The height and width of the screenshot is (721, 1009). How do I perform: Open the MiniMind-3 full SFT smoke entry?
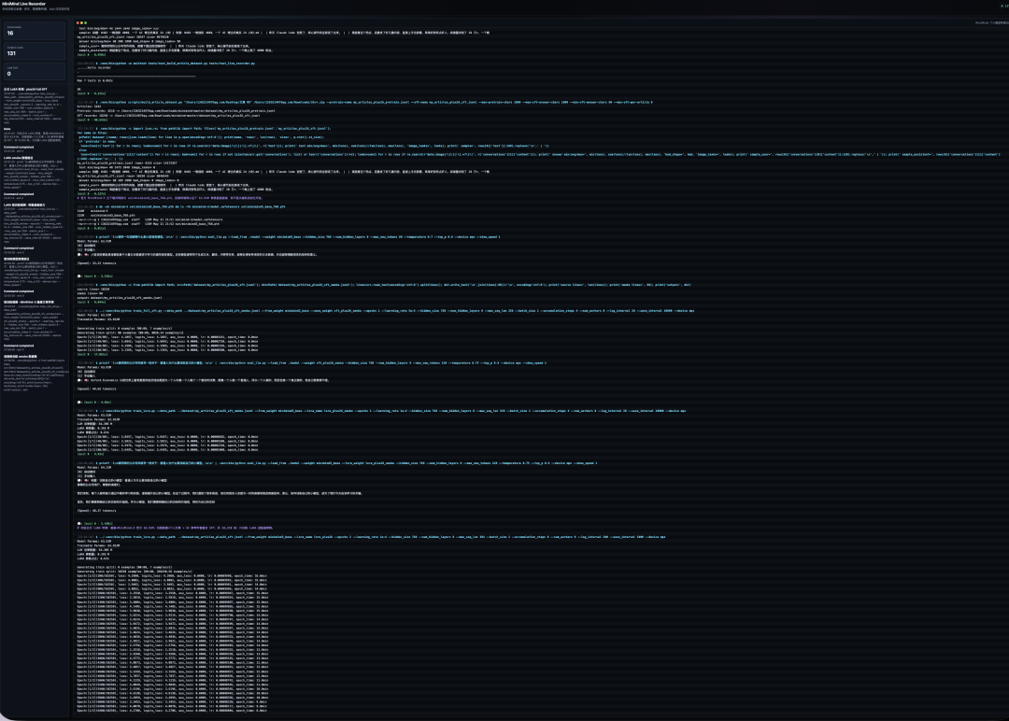point(34,319)
